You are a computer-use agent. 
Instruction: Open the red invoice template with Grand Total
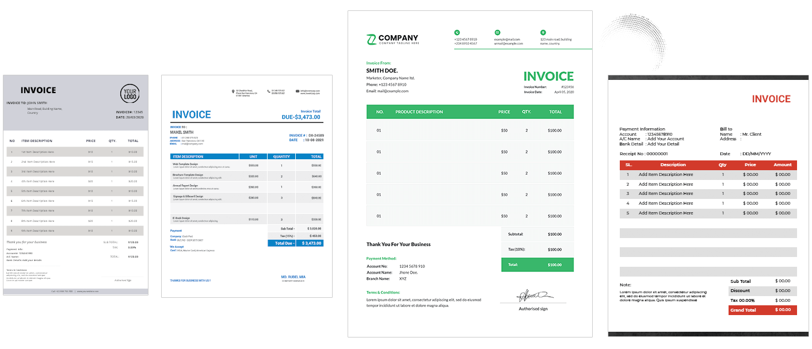[x=708, y=205]
